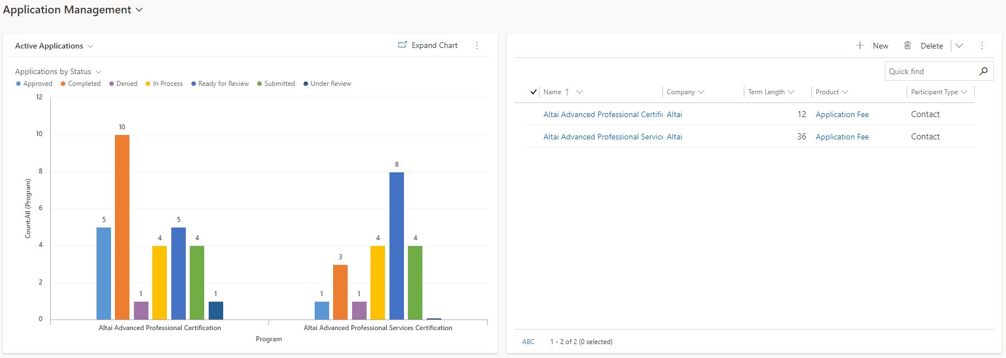1006x358 pixels.
Task: Open the Participant Type column dropdown
Action: 964,92
